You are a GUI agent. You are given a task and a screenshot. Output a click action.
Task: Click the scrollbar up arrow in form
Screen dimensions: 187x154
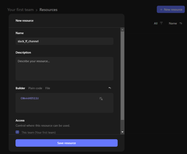(x=122, y=30)
